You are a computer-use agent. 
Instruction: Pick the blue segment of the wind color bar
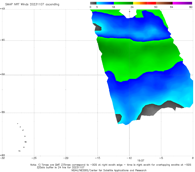[105, 3]
